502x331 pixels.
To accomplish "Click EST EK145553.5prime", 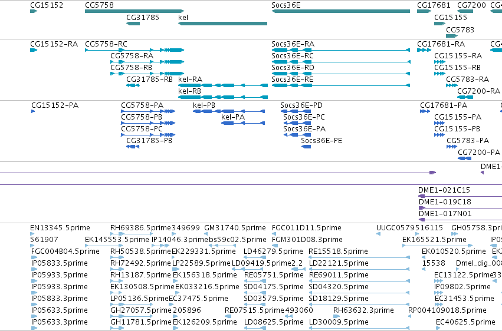I will [x=104, y=246].
